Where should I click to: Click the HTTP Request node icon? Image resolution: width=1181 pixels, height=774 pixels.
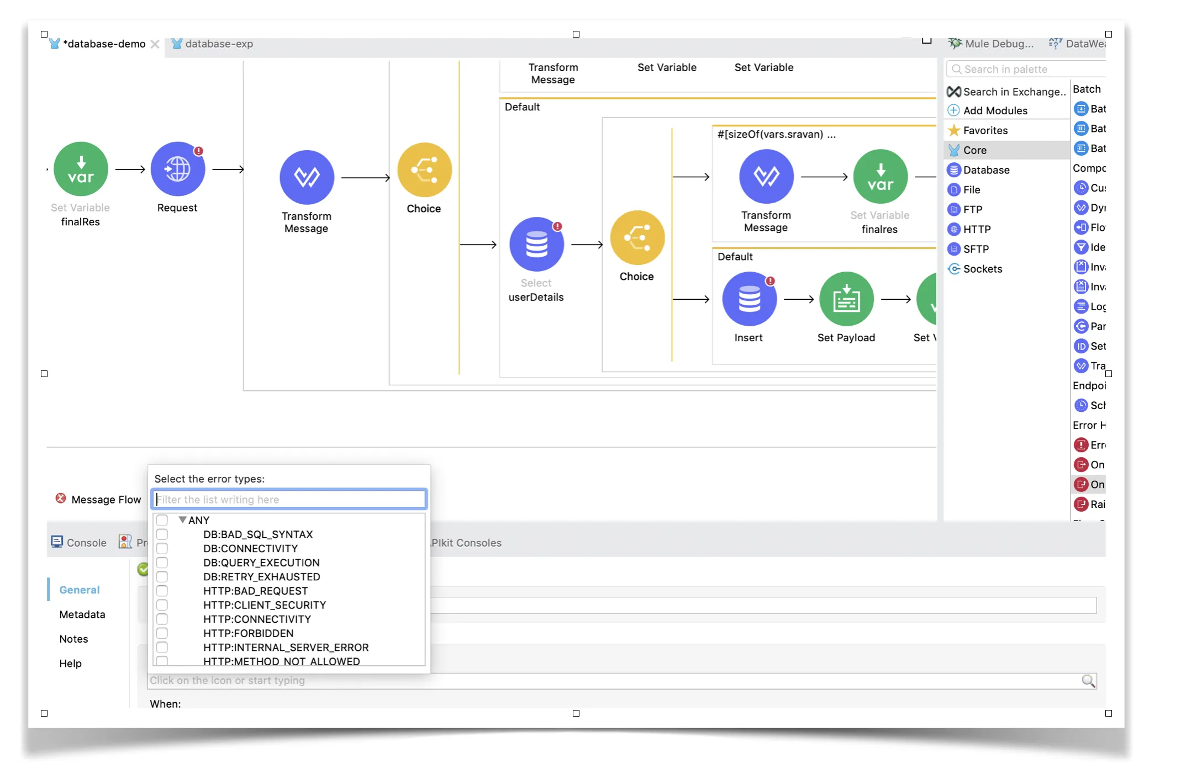178,169
